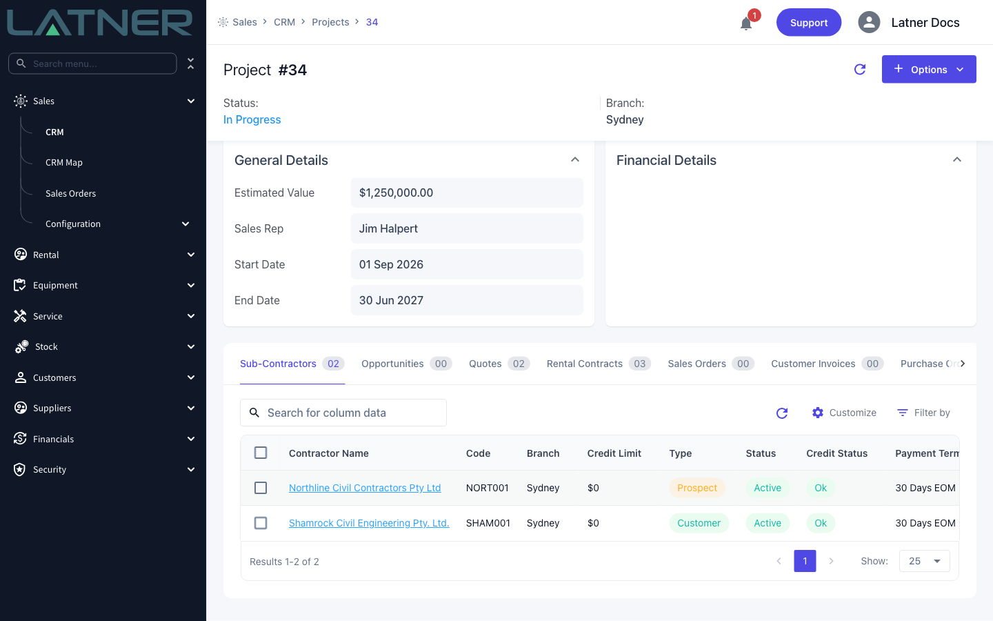Expand the Rental menu chevron
The height and width of the screenshot is (621, 993).
click(191, 255)
